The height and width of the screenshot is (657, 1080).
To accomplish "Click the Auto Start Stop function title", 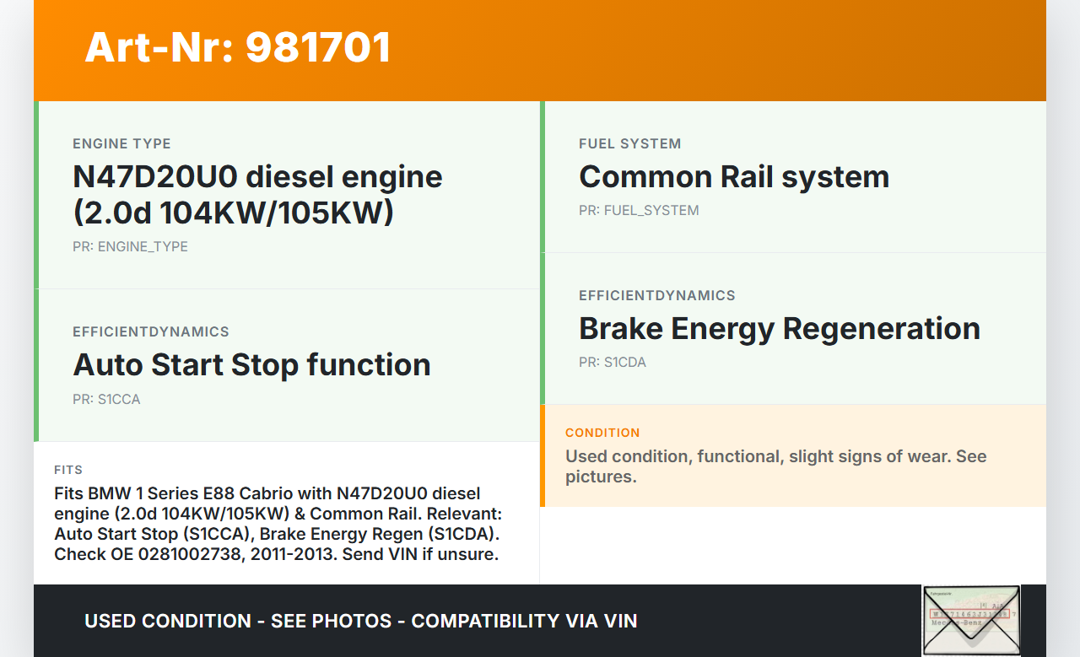I will [x=251, y=364].
